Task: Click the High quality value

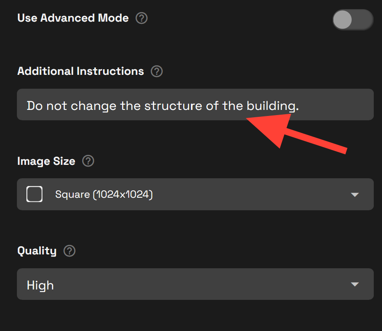Action: [x=40, y=284]
